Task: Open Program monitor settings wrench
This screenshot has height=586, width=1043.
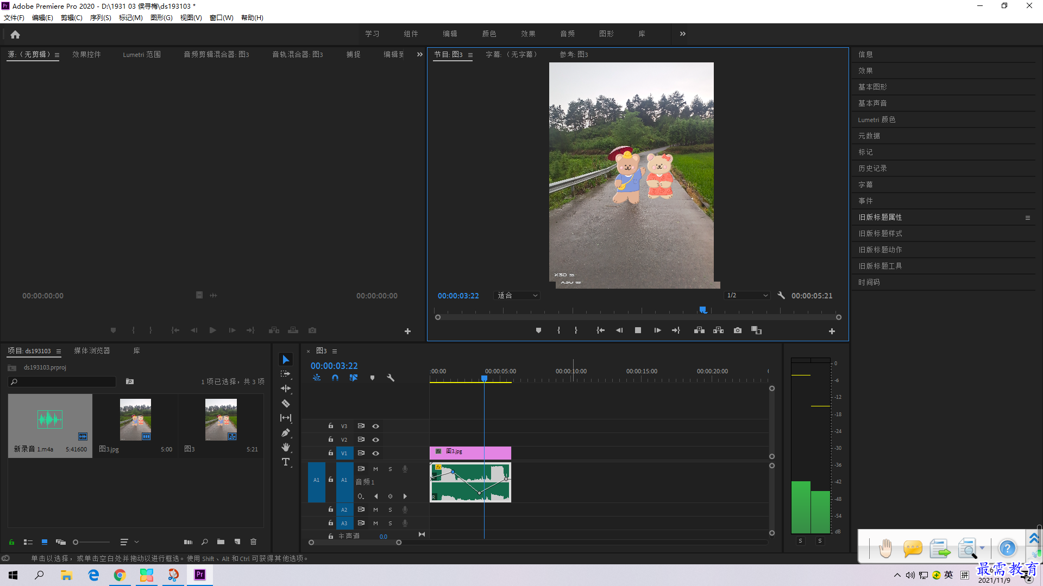Action: click(x=781, y=296)
